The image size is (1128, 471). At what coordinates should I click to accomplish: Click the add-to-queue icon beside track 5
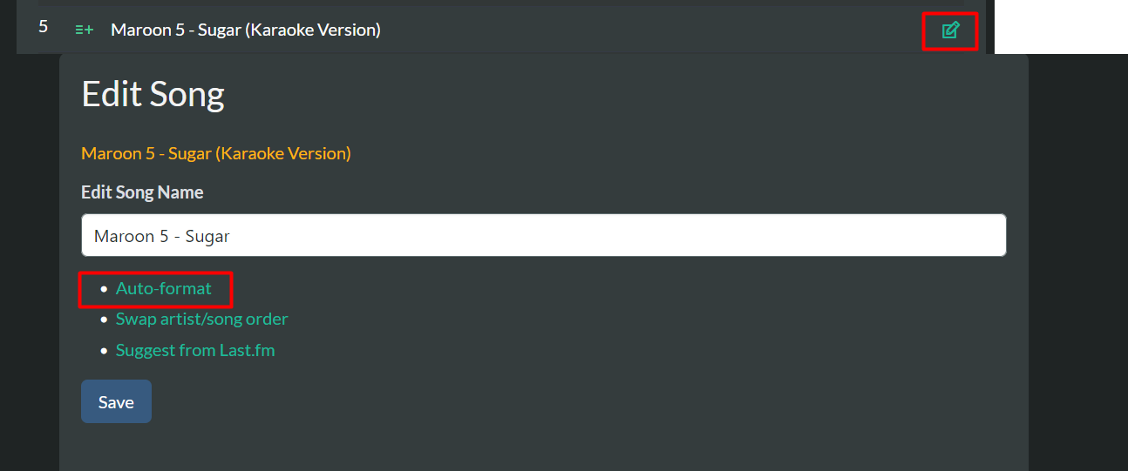point(85,30)
